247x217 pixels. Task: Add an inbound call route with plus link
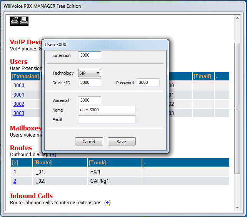click(107, 203)
